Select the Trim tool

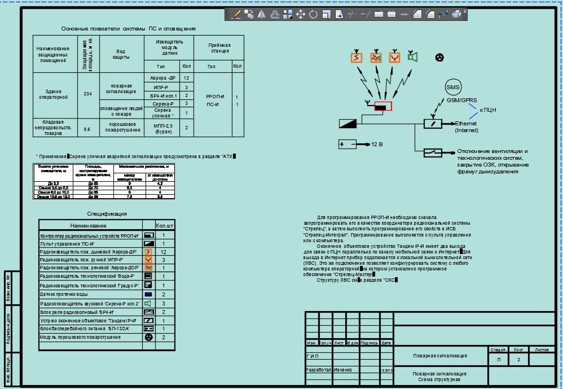coord(353,15)
